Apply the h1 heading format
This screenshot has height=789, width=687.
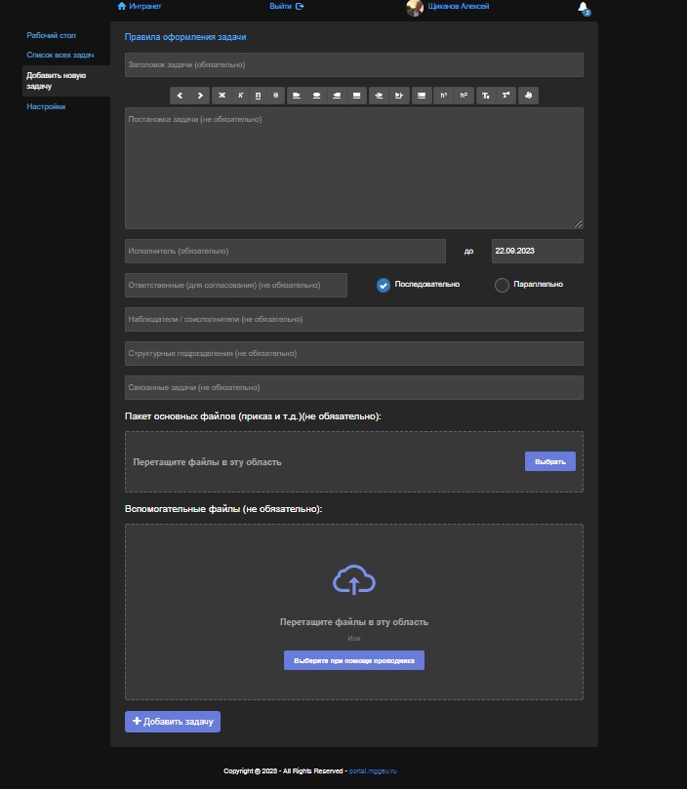point(443,96)
